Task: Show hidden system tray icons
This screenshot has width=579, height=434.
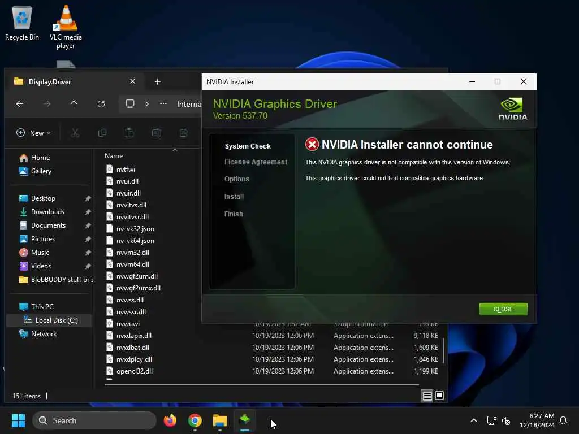Action: (x=474, y=420)
